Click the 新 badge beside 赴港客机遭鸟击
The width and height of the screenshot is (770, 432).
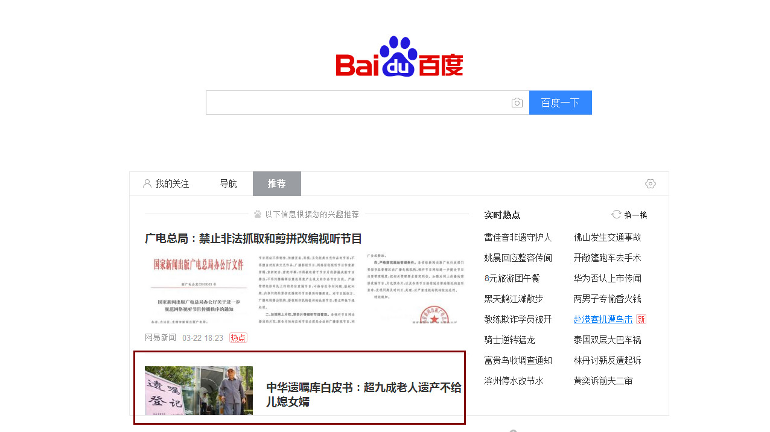pyautogui.click(x=641, y=319)
